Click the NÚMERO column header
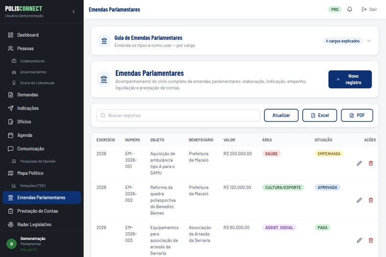 click(x=133, y=140)
